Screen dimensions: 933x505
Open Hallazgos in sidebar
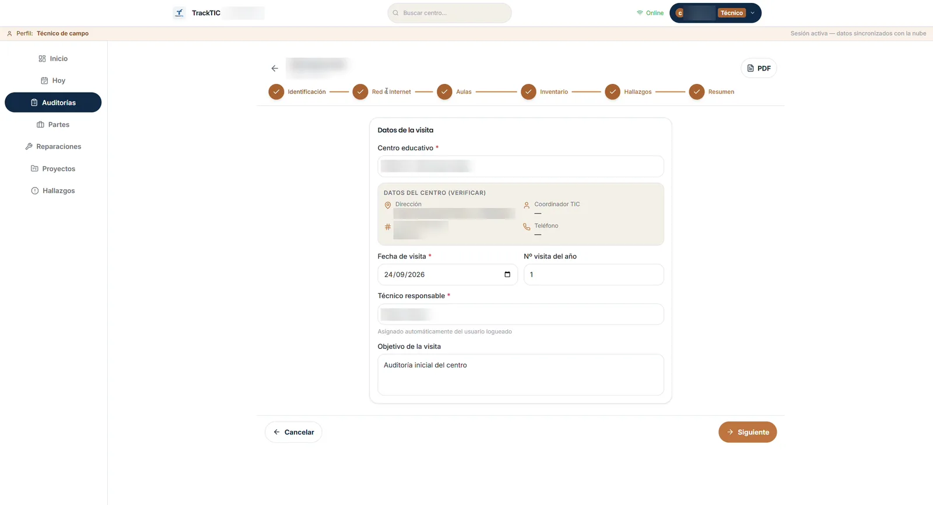click(x=53, y=191)
